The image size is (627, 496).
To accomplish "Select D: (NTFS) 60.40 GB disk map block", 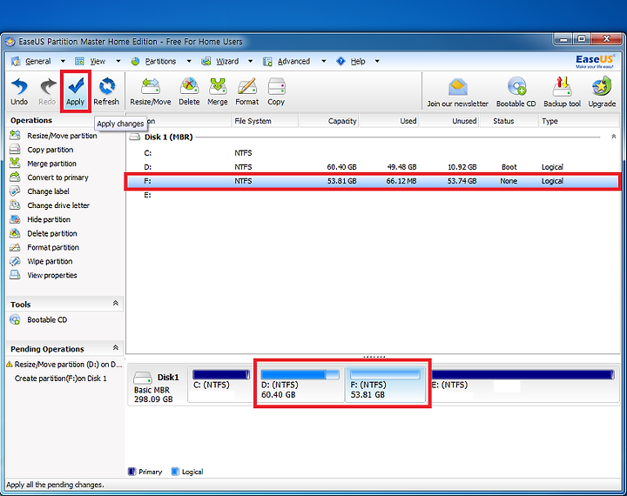I will (300, 385).
